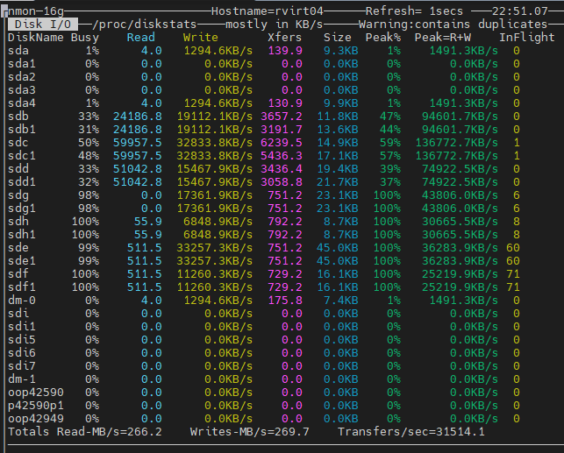Screen dimensions: 564x453
Task: Select the sdc disk name row
Action: coord(18,142)
